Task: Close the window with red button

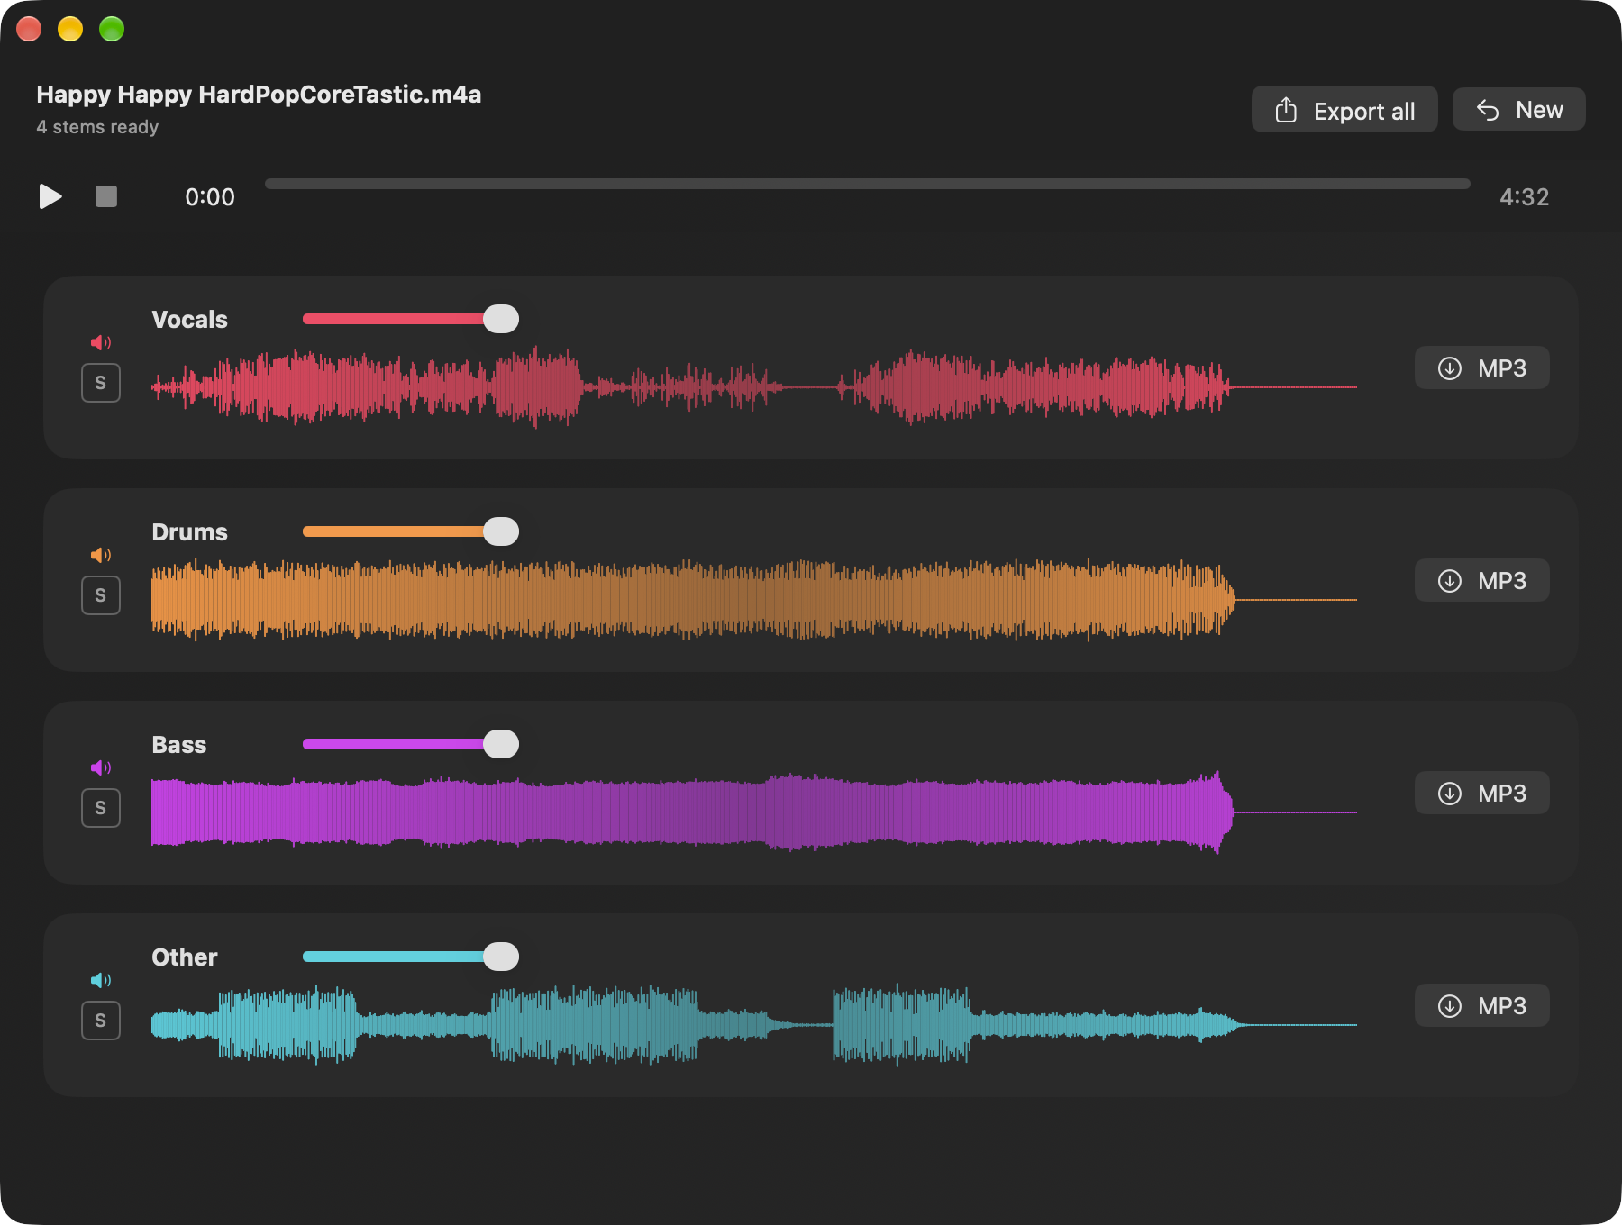Action: coord(29,29)
